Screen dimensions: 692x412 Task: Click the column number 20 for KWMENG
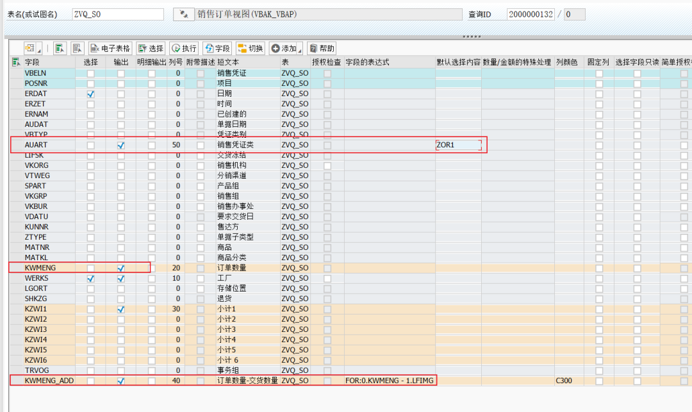[176, 268]
